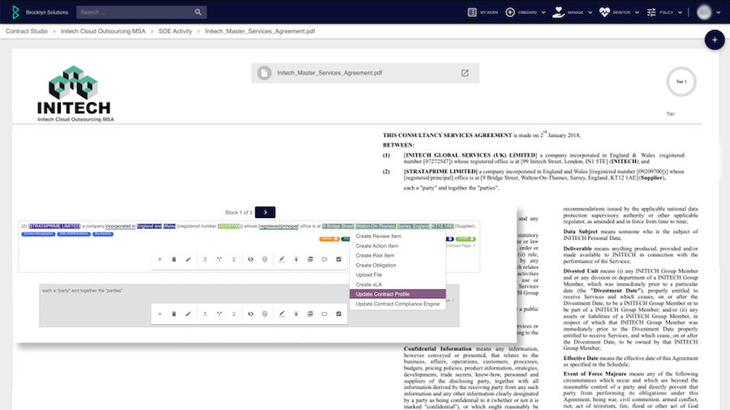Clipboard check icon in STRATAPRIME block toolbar

click(x=338, y=259)
